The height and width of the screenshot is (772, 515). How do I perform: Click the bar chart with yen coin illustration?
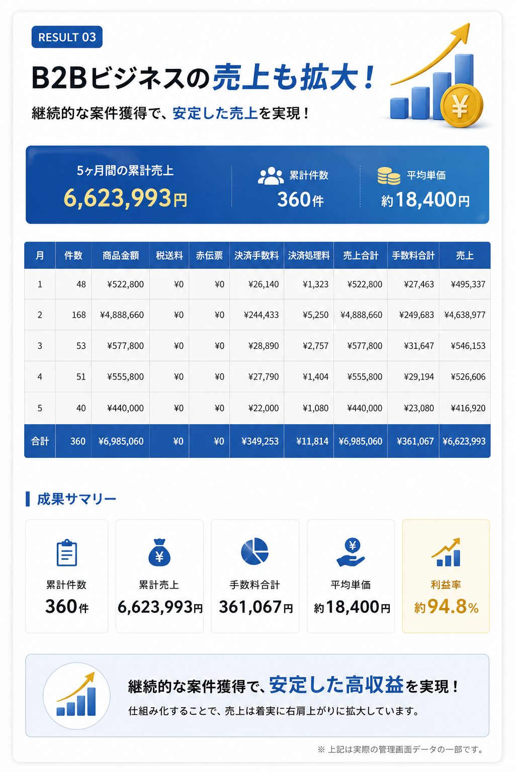coord(437,75)
